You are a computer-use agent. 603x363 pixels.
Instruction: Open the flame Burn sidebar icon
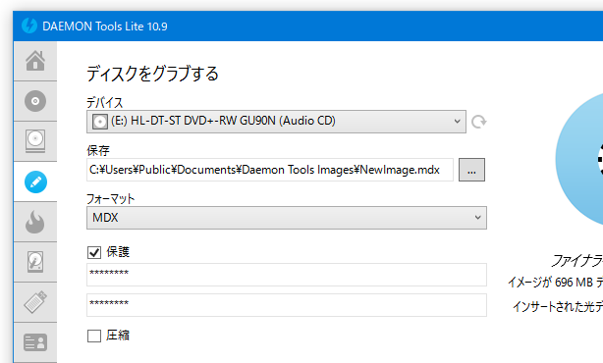35,222
